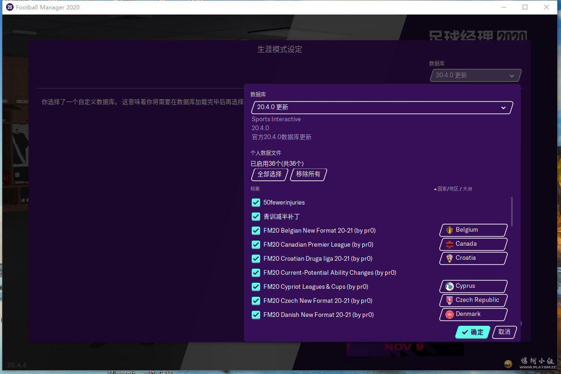Sort files by 档案 column header
Screen dimensions: 561x374
pos(255,189)
